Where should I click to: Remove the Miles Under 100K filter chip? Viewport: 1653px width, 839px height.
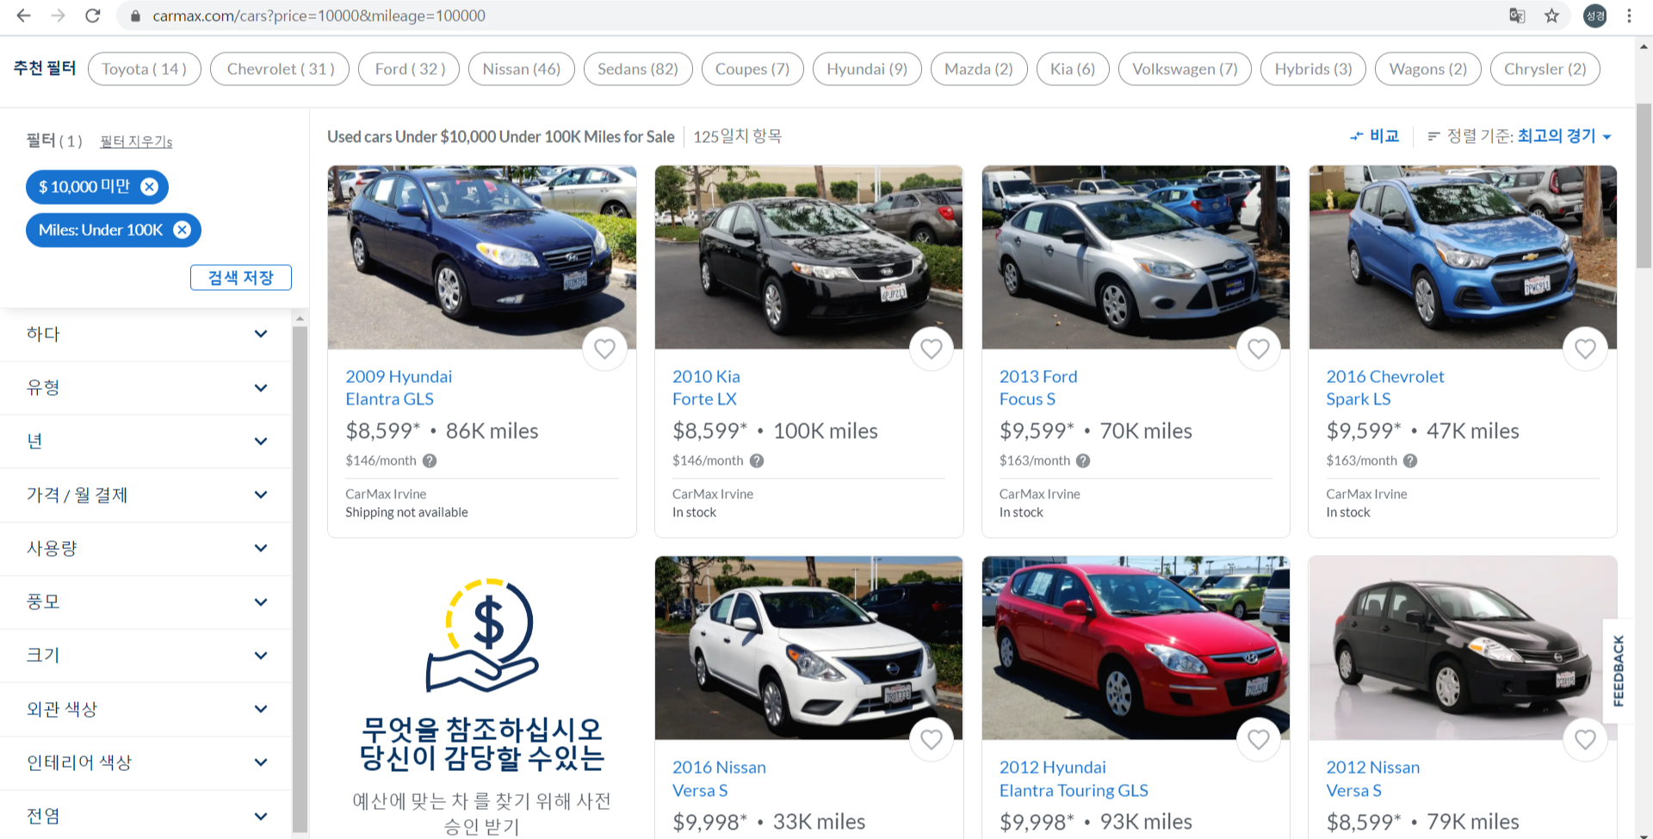(x=183, y=230)
